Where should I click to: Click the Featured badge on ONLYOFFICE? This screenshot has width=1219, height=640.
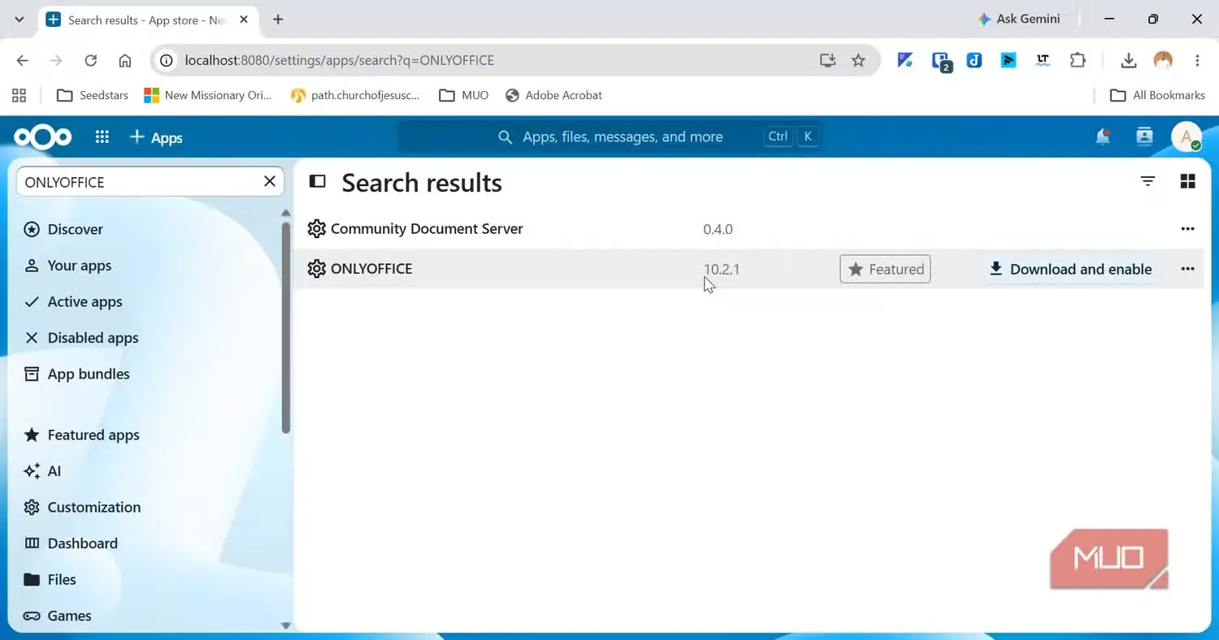(885, 269)
